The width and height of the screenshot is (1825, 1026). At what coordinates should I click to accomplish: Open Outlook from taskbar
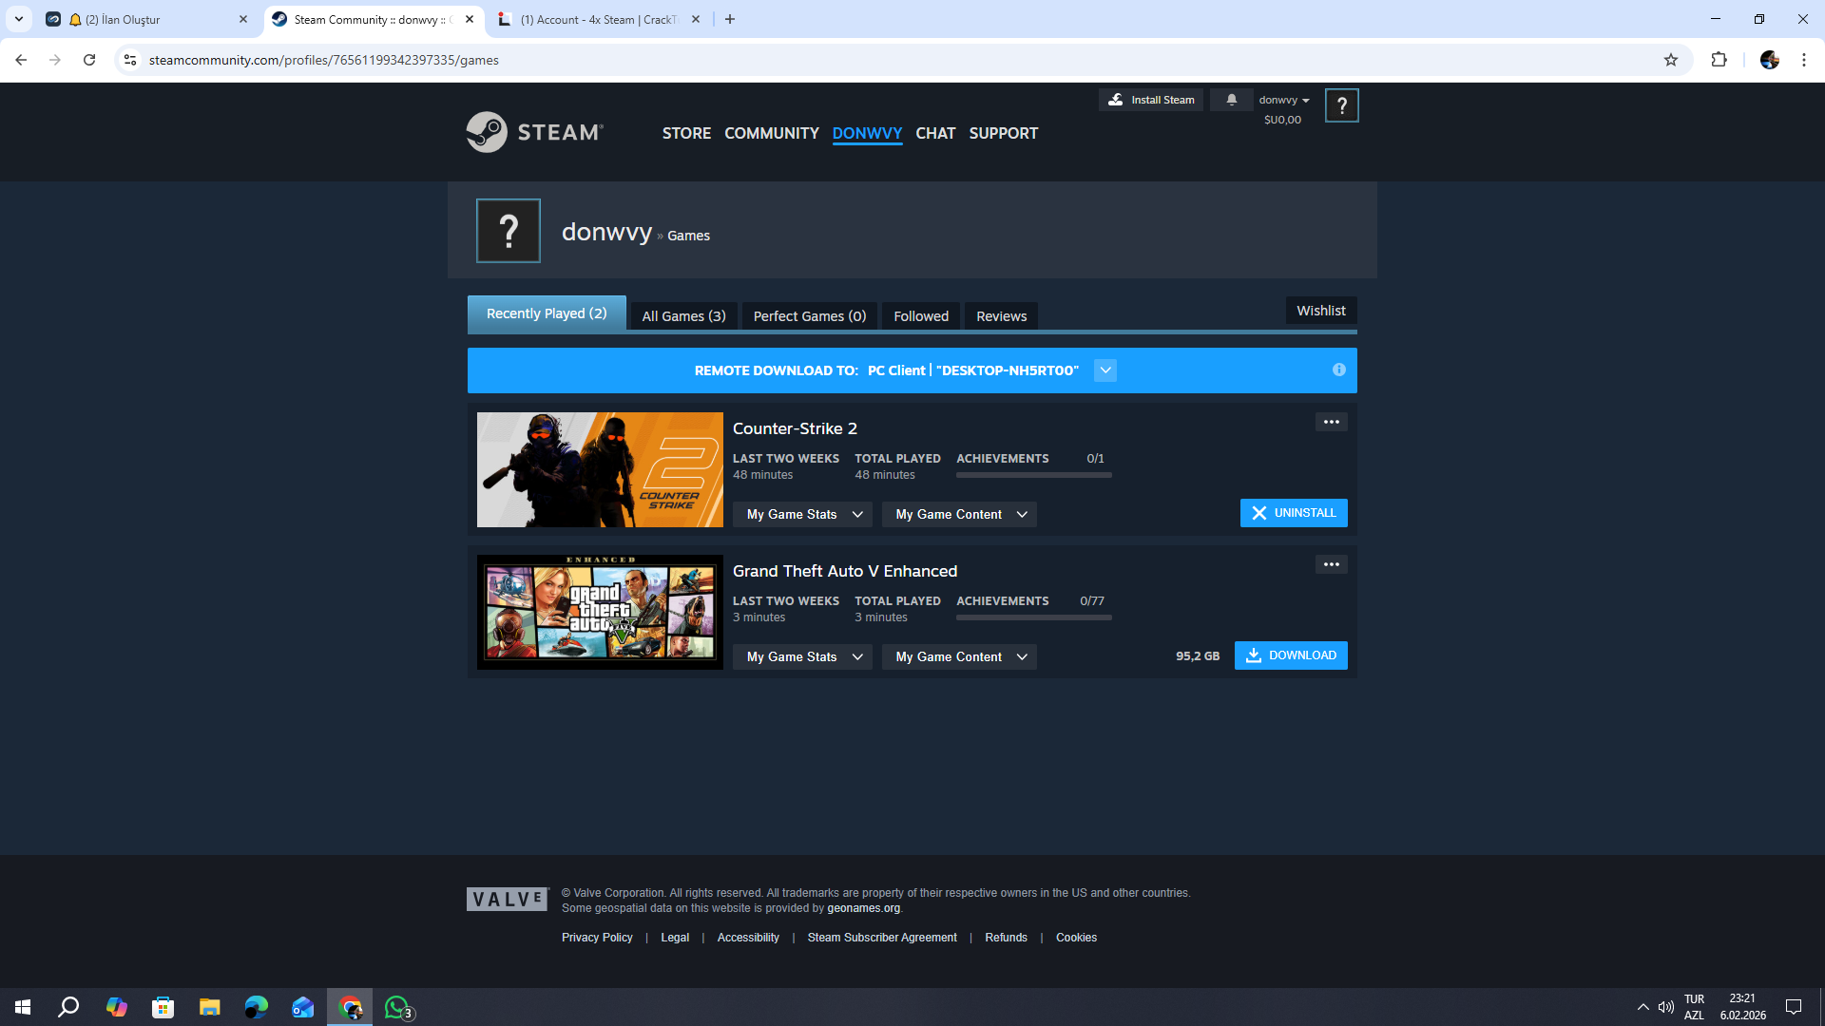tap(302, 1007)
